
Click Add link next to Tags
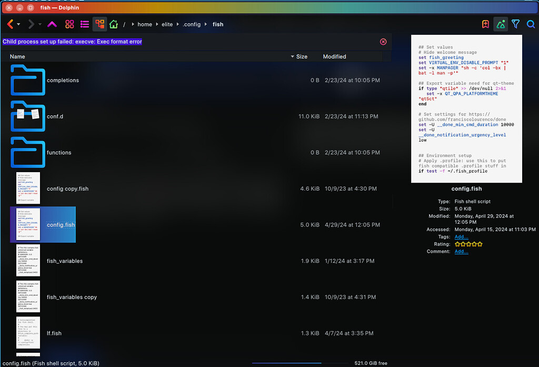click(x=461, y=237)
